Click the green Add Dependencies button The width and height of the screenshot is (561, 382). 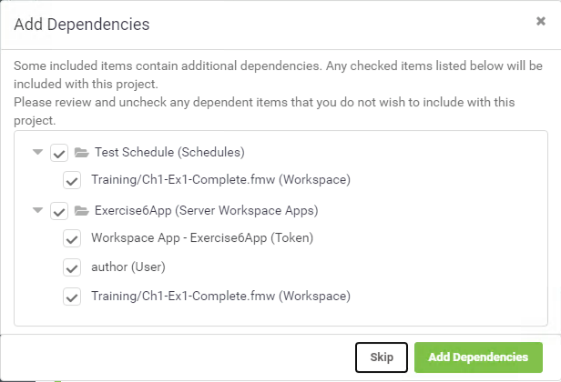[478, 357]
